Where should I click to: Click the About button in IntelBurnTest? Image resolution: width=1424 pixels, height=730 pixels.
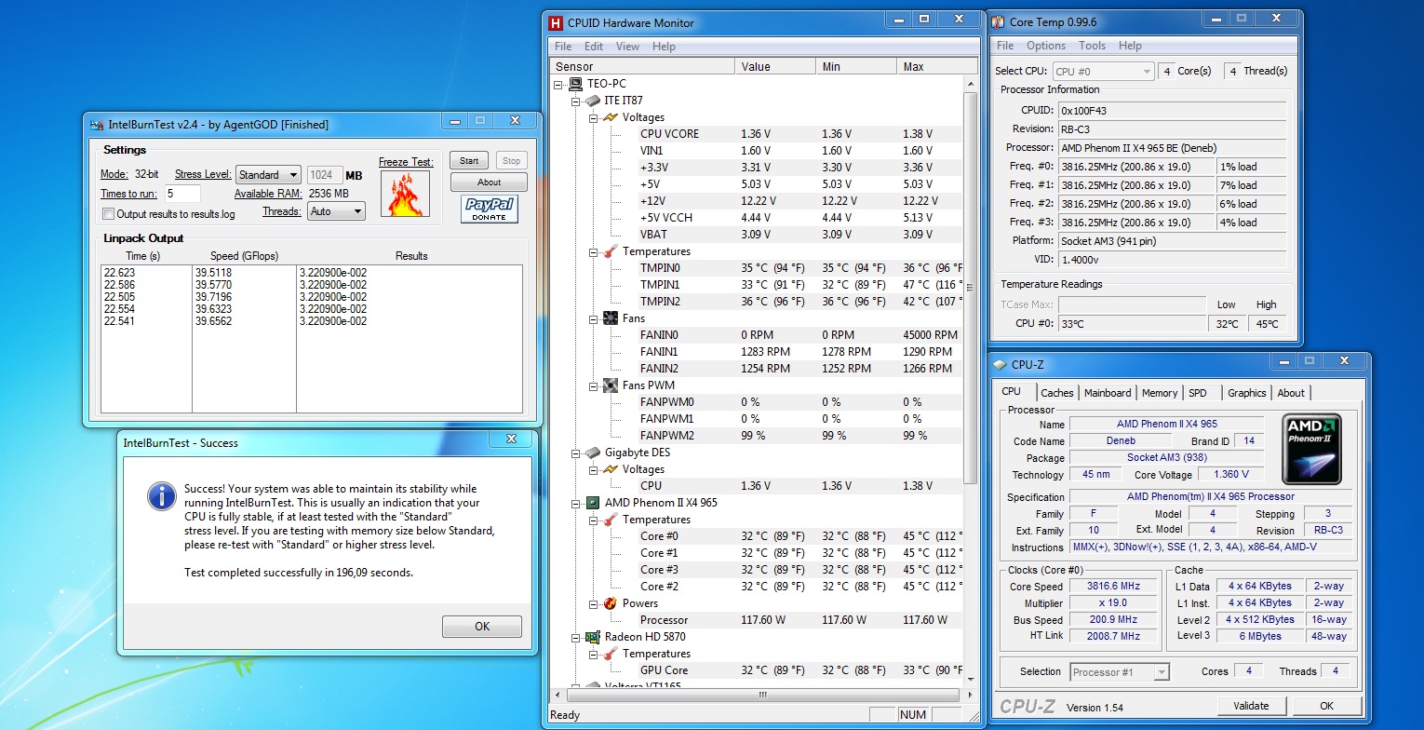(x=489, y=182)
